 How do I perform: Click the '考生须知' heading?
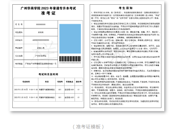click(x=126, y=8)
